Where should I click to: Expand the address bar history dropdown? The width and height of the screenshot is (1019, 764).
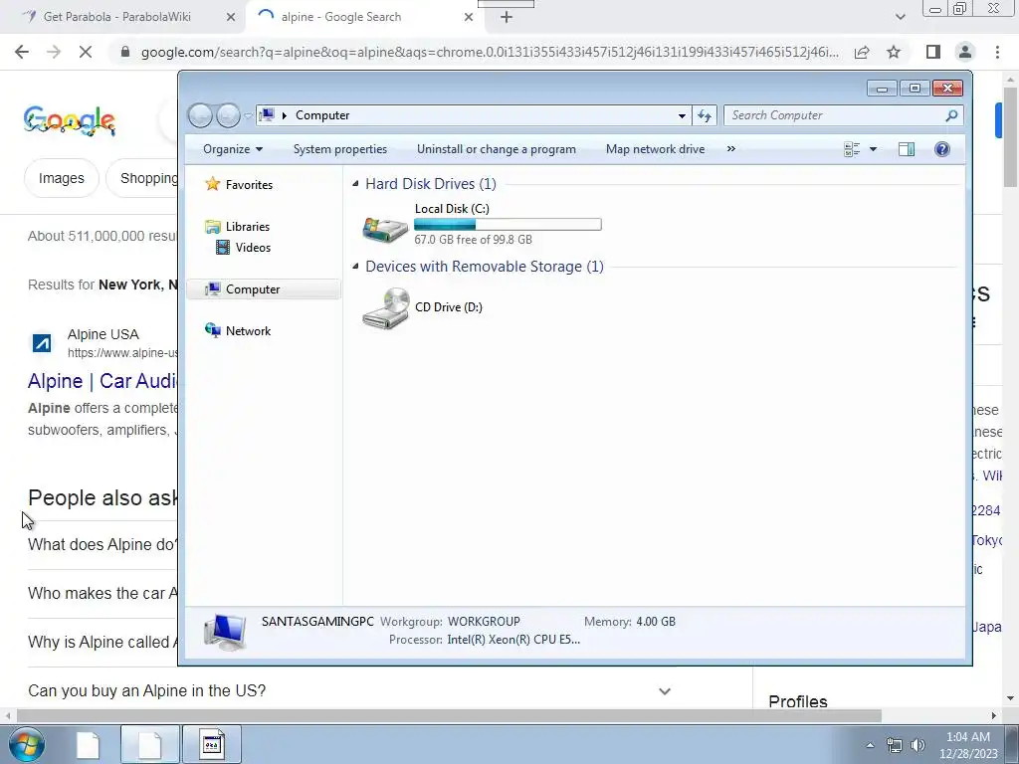click(682, 115)
